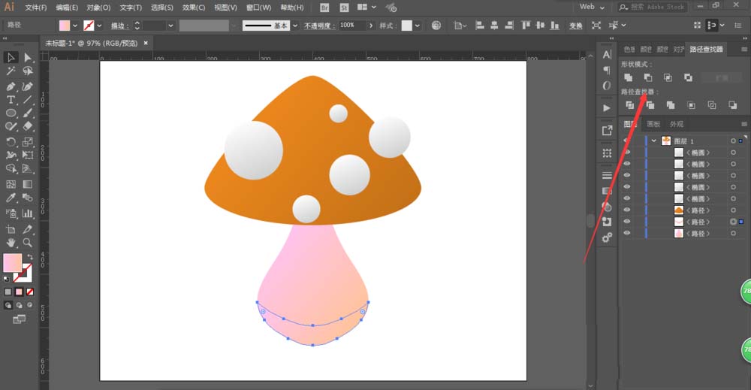
Task: Toggle visibility of the orange 路径 layer
Action: (627, 210)
